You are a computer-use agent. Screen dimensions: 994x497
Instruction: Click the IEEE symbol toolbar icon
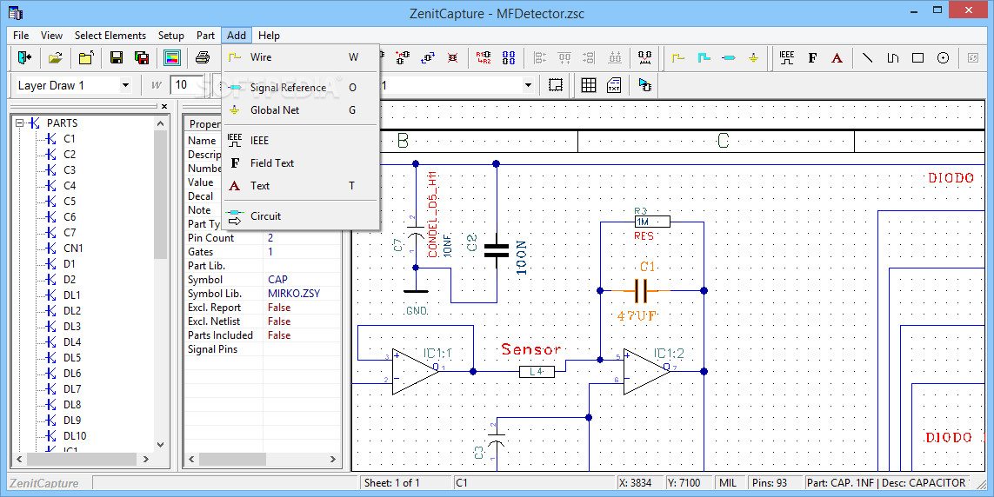tap(787, 58)
